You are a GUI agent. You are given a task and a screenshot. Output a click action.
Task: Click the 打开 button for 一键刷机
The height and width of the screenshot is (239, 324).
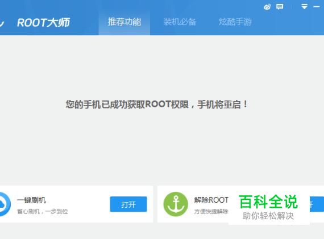(x=128, y=204)
